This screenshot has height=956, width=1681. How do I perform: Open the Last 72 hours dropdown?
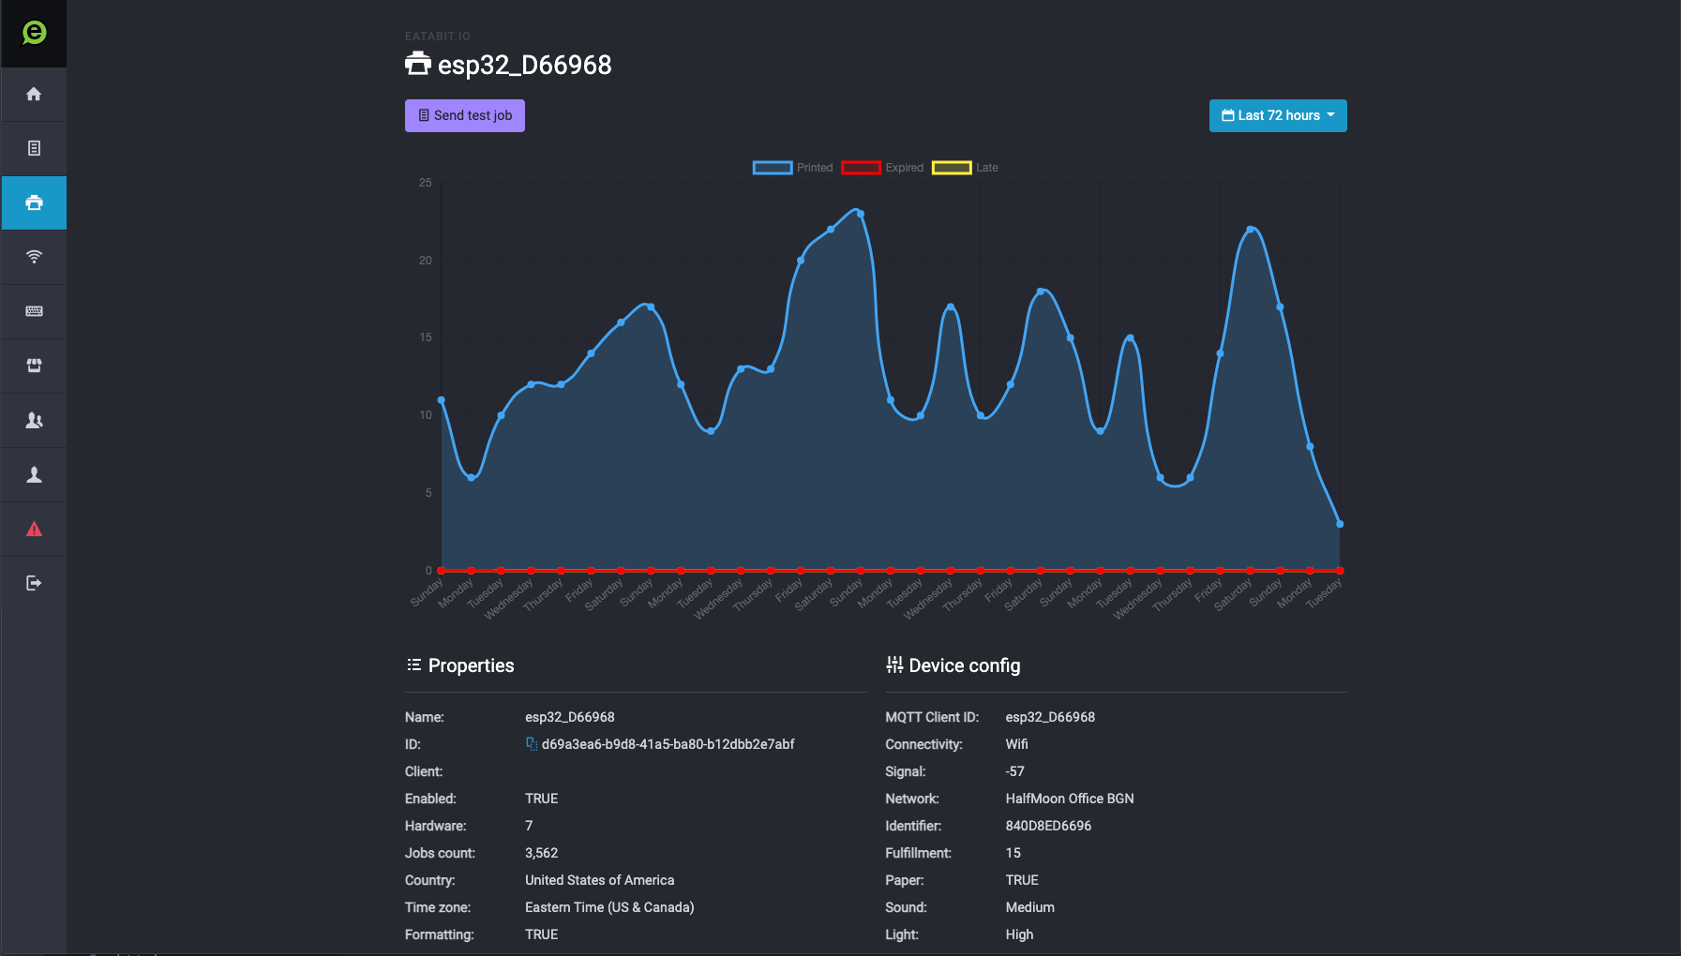click(x=1277, y=115)
